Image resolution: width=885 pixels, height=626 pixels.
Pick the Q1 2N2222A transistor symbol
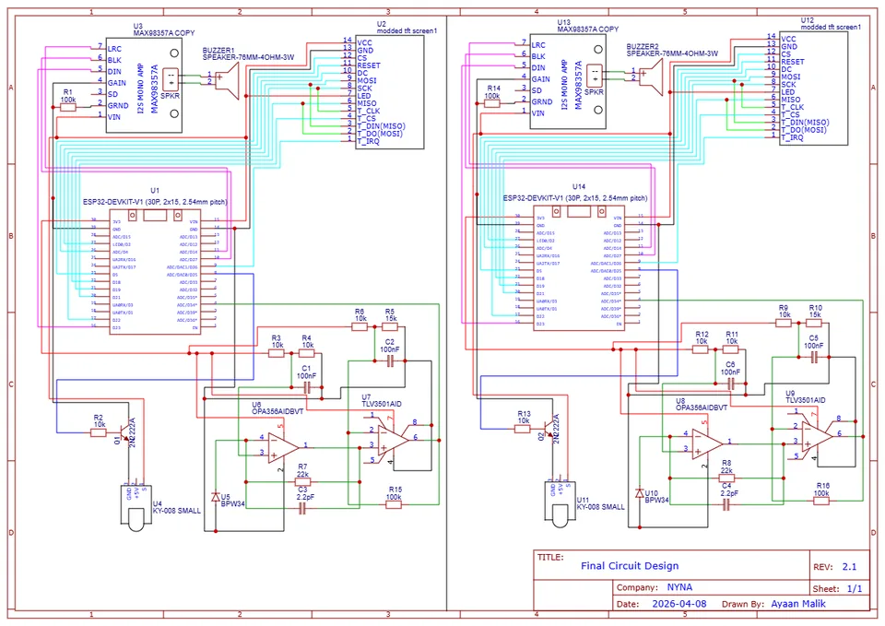pyautogui.click(x=124, y=433)
